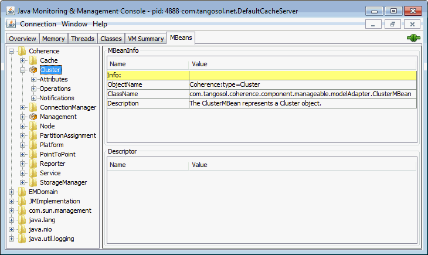This screenshot has height=255, width=428.
Task: Select the java.util.logging tree item
Action: point(52,239)
